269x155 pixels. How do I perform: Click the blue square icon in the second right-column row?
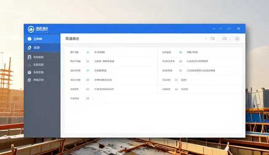(x=180, y=61)
